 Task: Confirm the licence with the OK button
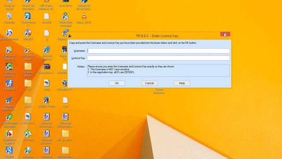click(117, 83)
